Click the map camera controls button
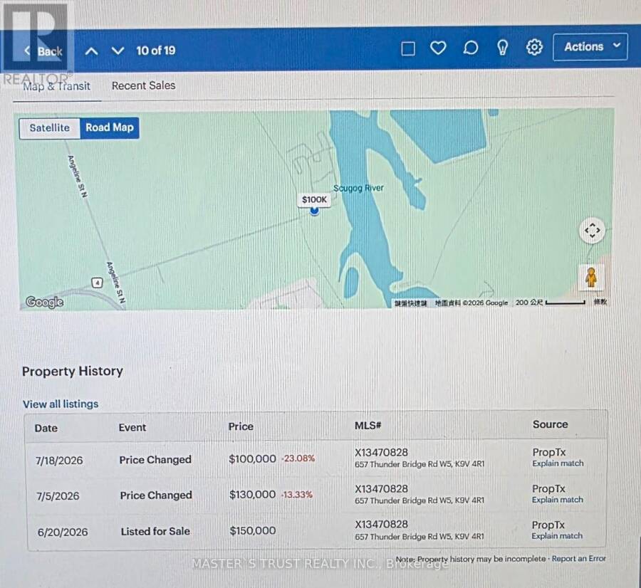641x588 pixels. 593,231
